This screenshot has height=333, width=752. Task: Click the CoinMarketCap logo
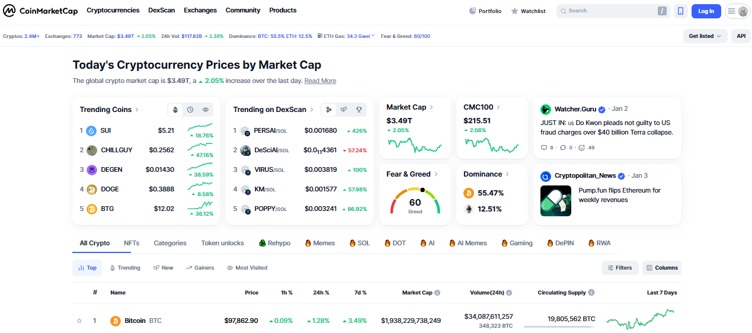pos(40,11)
